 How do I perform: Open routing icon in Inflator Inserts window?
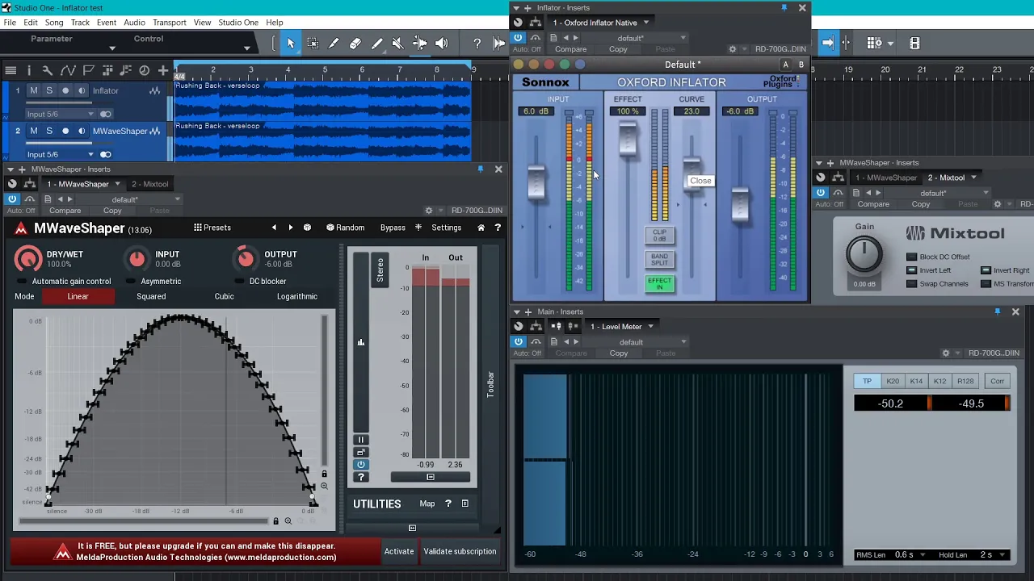coord(536,23)
